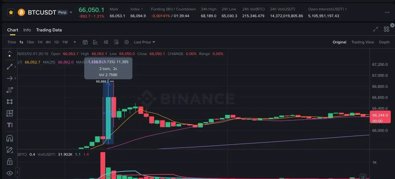395x179 pixels.
Task: Click the 24h Vol(BTC) value 215,346.479
Action: [253, 16]
